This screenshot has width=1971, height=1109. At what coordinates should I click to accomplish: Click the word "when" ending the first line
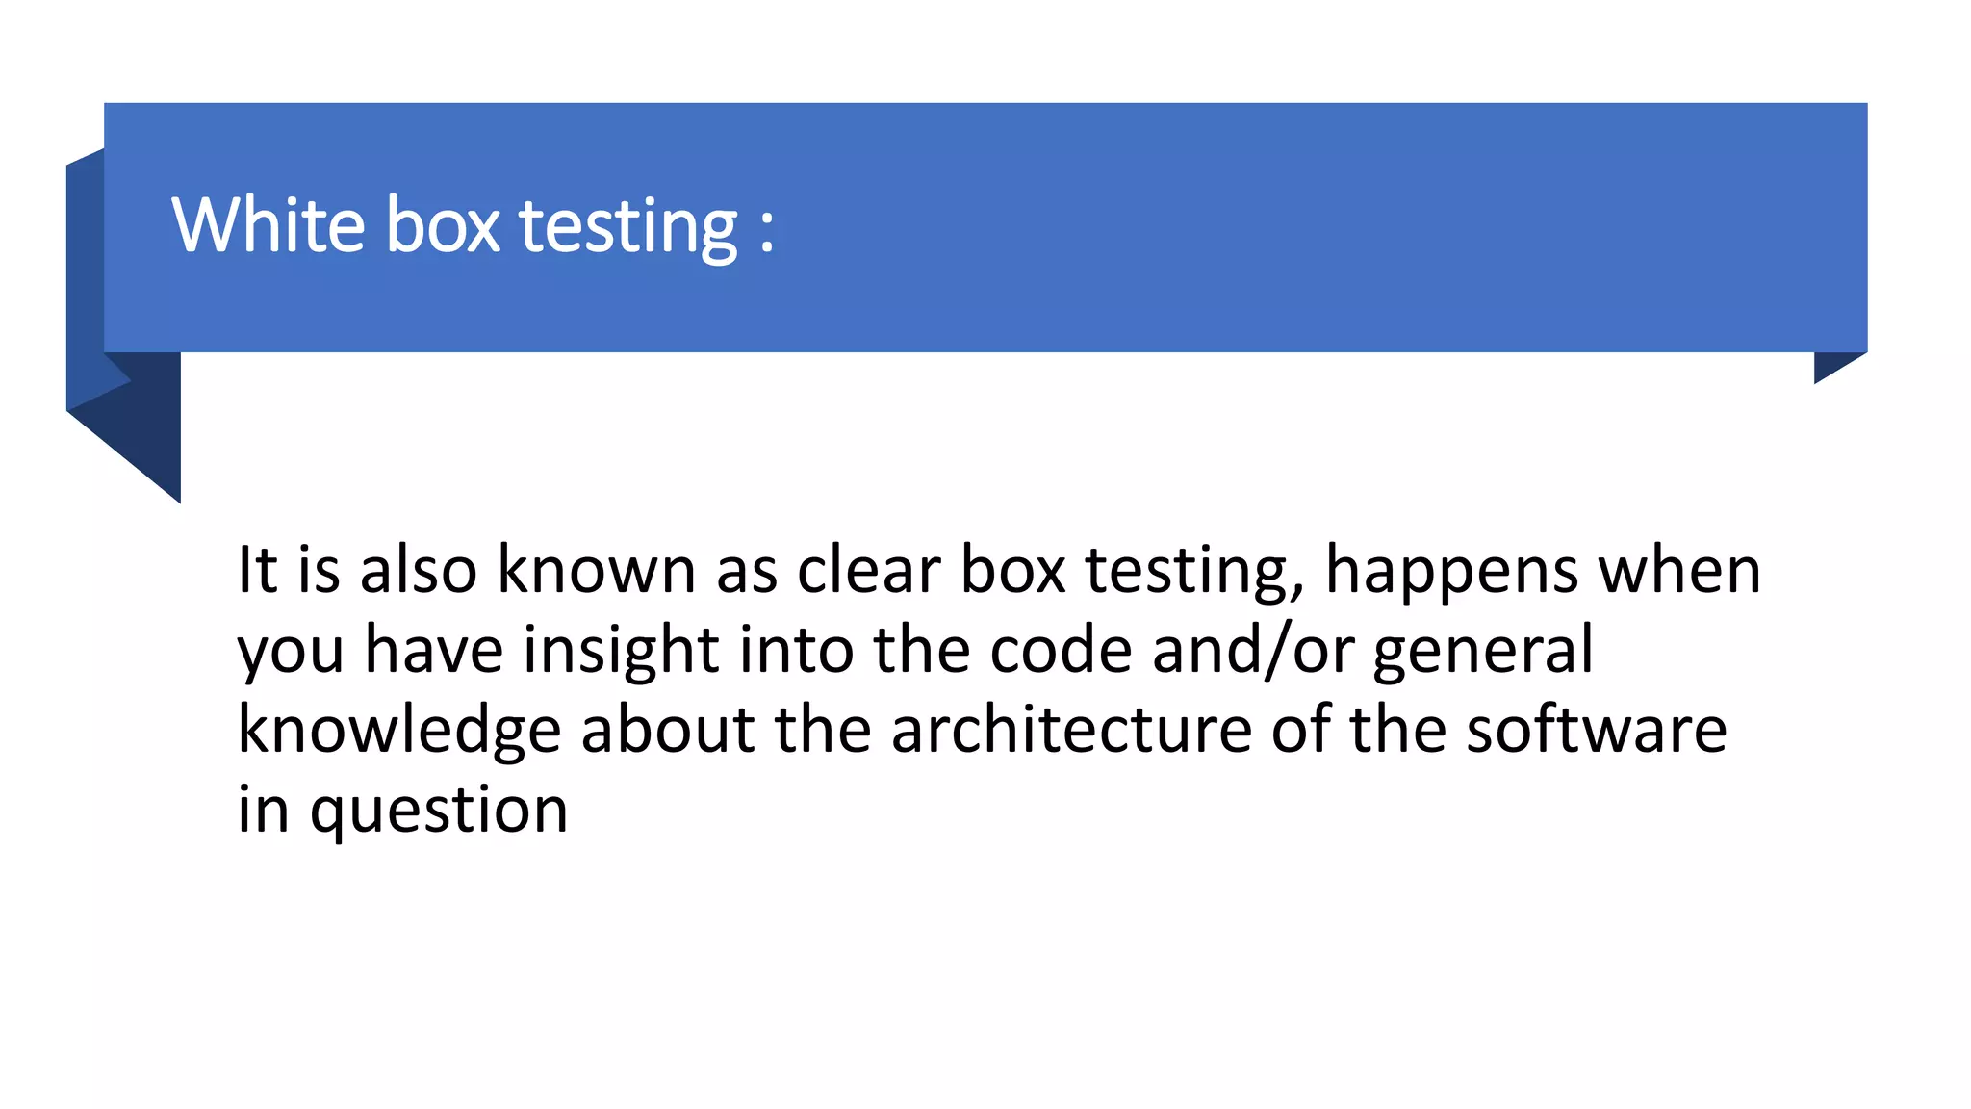(1679, 570)
